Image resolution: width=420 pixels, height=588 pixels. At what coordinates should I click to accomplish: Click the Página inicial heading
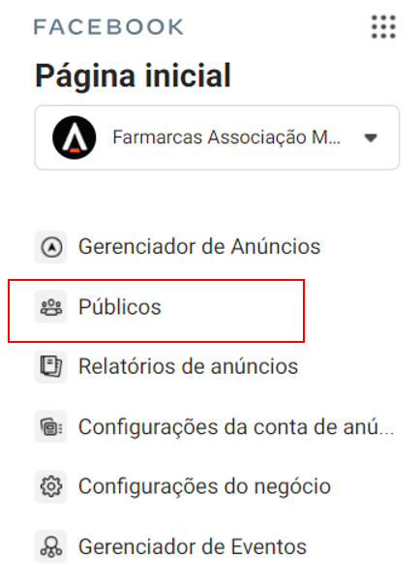click(133, 77)
